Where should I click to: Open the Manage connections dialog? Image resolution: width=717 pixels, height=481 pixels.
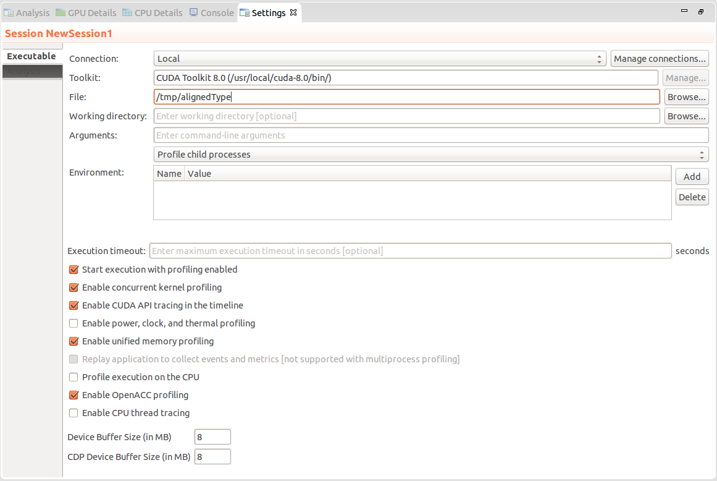point(659,58)
